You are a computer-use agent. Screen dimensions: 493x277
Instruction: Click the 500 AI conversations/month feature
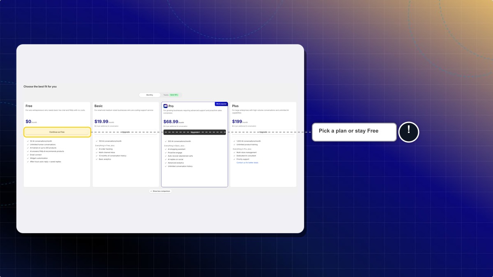pos(179,141)
